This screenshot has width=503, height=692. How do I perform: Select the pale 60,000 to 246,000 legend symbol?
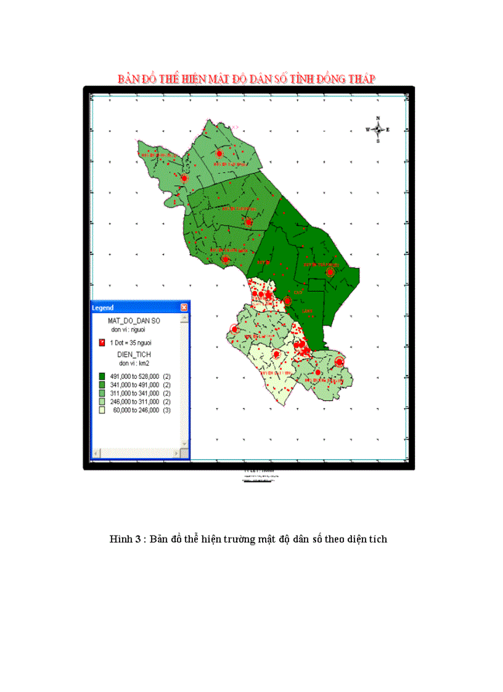[x=102, y=410]
